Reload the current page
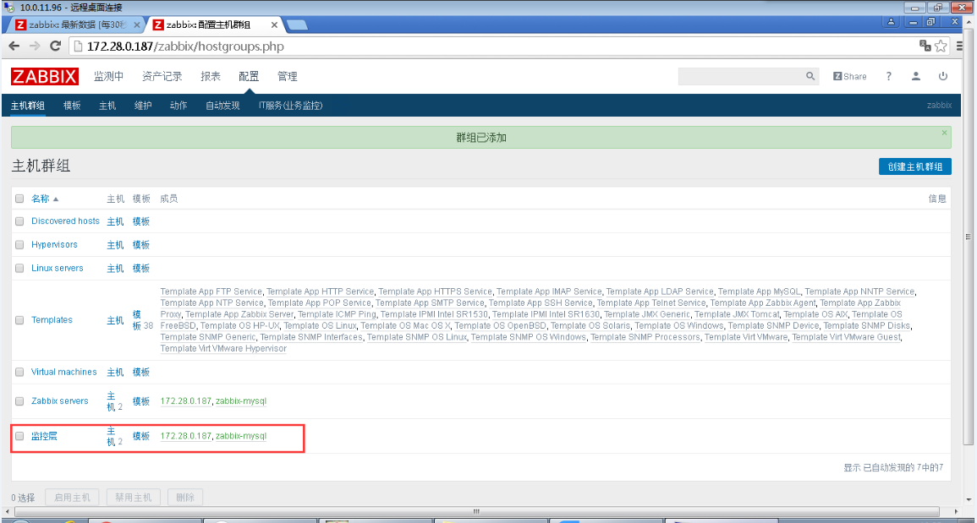The width and height of the screenshot is (977, 523). [56, 46]
